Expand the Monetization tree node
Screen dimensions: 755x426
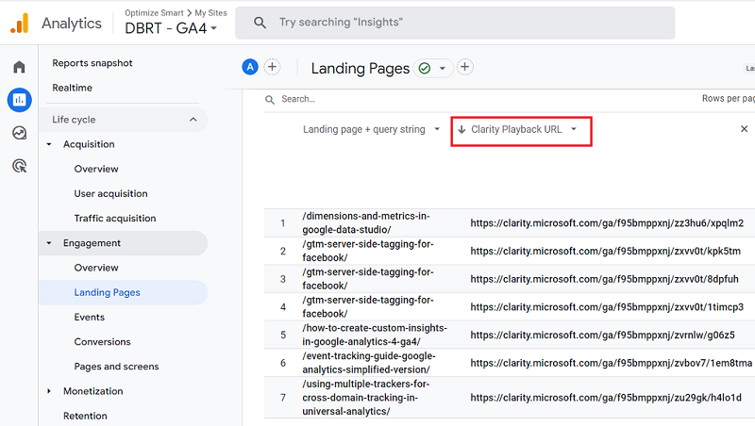[49, 391]
